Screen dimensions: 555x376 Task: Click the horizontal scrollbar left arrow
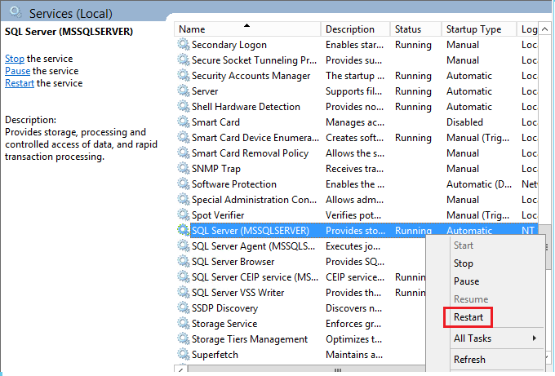click(x=180, y=370)
